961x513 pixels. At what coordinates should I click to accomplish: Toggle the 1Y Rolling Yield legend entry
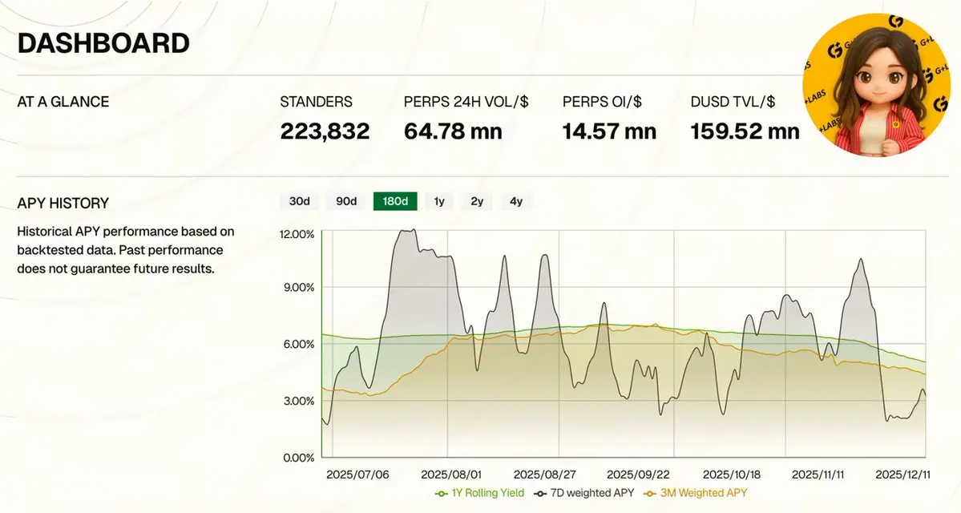tap(480, 493)
